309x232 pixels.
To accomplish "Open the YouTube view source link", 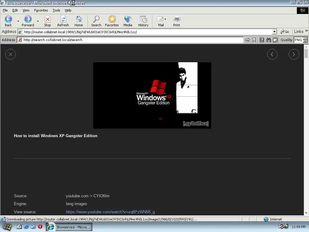I will (110, 212).
